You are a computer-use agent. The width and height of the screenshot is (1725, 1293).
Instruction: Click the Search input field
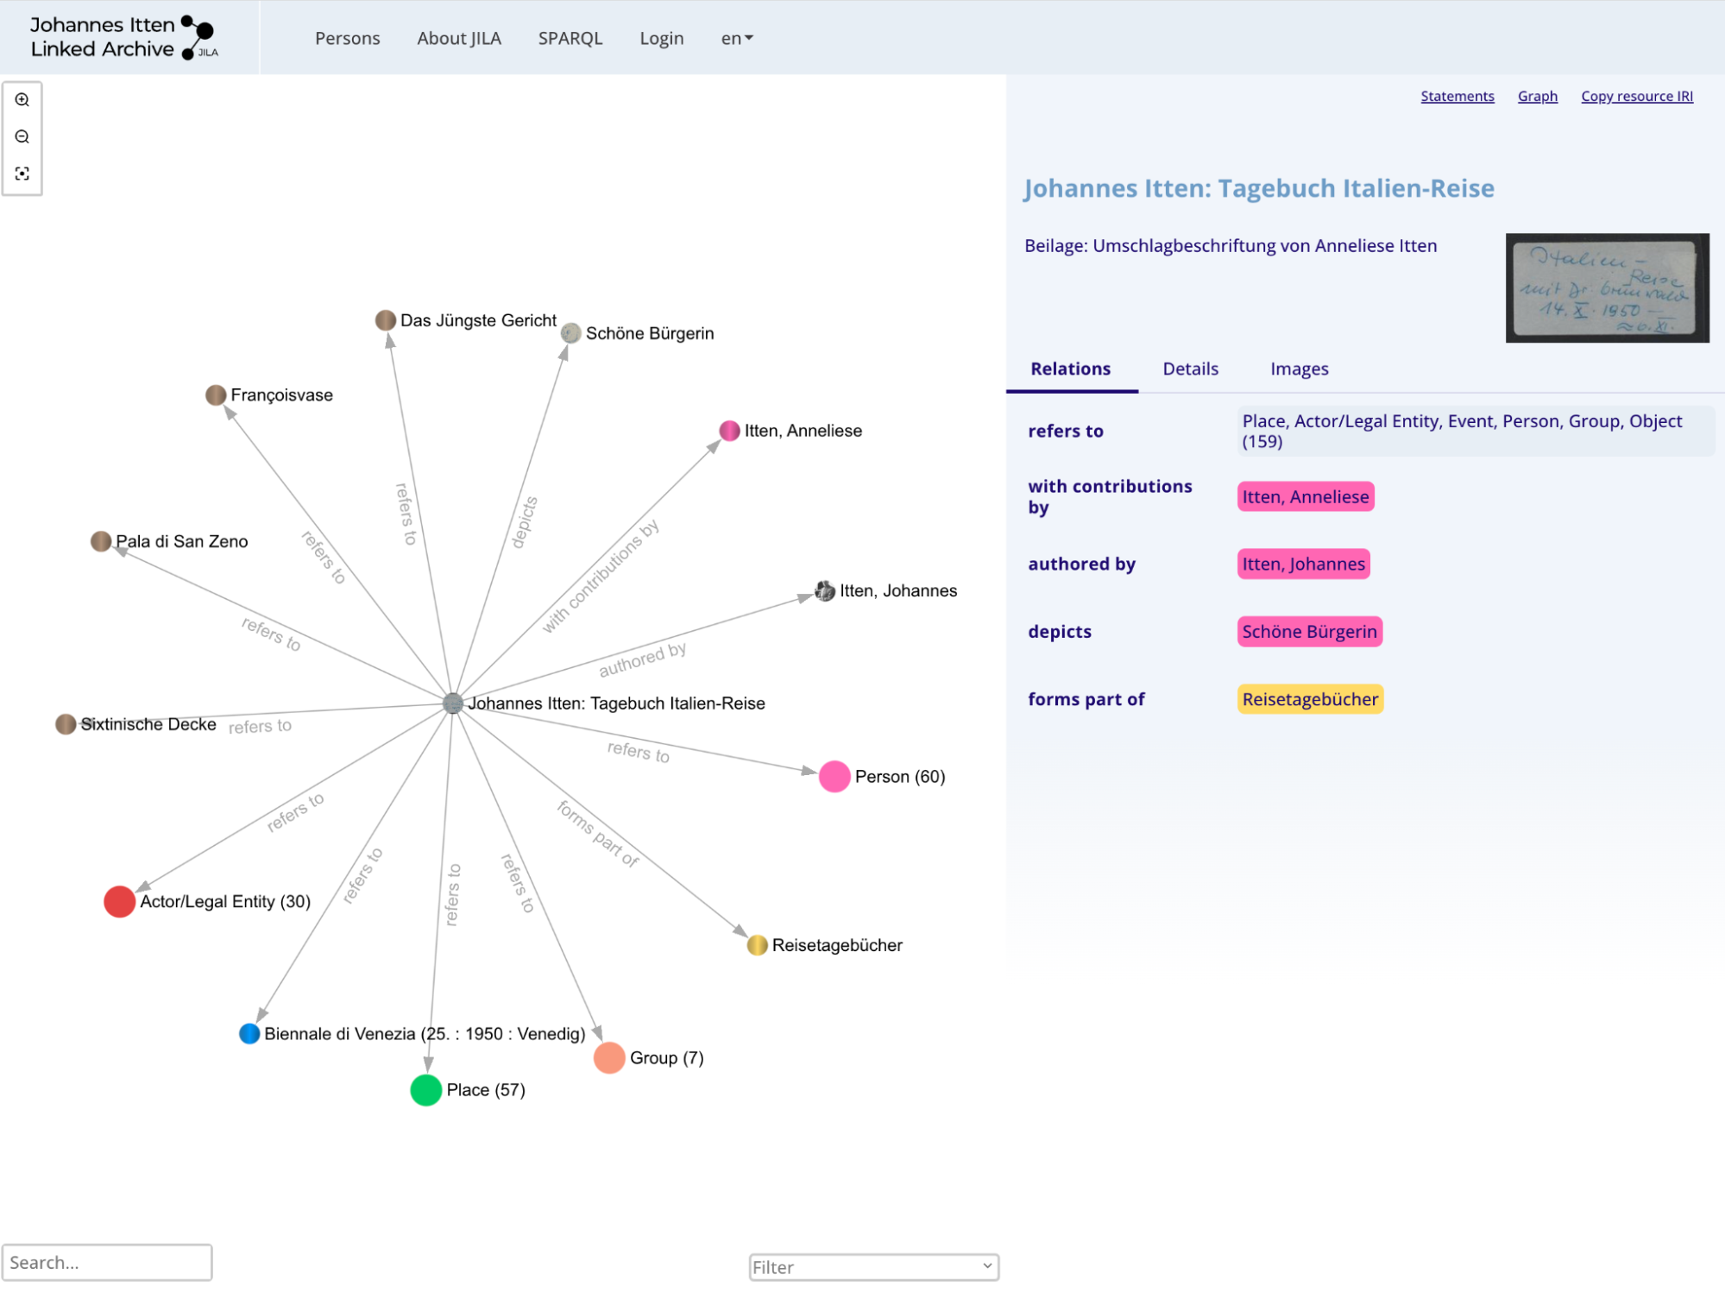coord(107,1262)
